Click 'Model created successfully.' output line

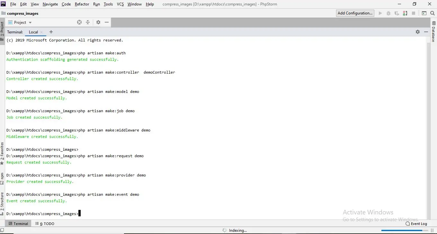coord(37,98)
